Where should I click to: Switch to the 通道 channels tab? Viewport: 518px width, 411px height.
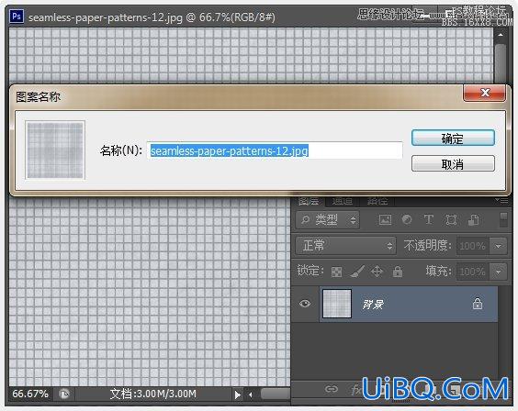pyautogui.click(x=342, y=201)
